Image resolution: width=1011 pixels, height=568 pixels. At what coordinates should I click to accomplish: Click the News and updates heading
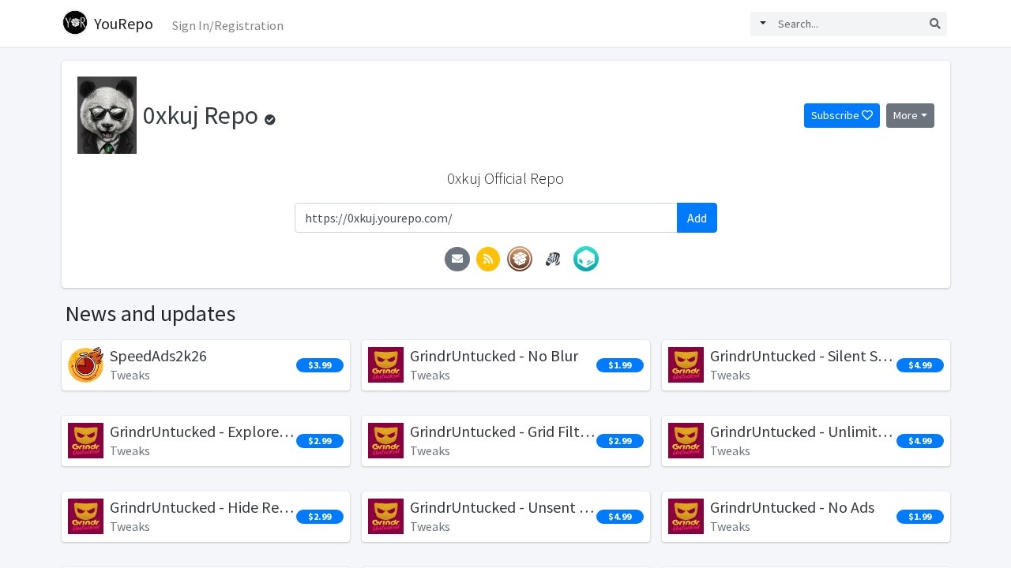point(150,314)
